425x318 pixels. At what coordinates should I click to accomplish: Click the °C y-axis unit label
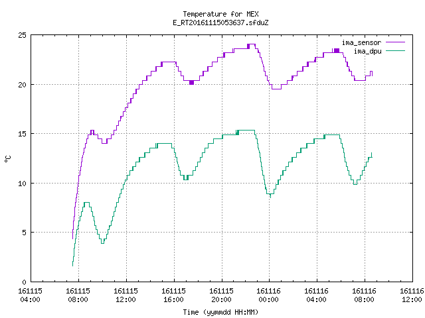point(8,159)
